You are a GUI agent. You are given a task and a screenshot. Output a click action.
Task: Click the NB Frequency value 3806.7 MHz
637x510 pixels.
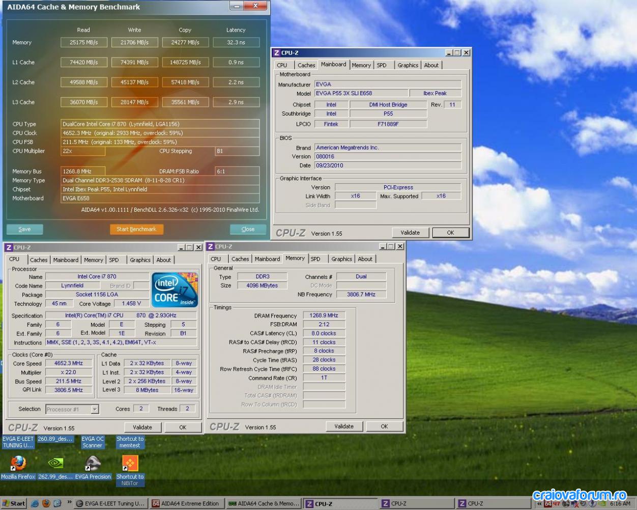click(x=361, y=294)
